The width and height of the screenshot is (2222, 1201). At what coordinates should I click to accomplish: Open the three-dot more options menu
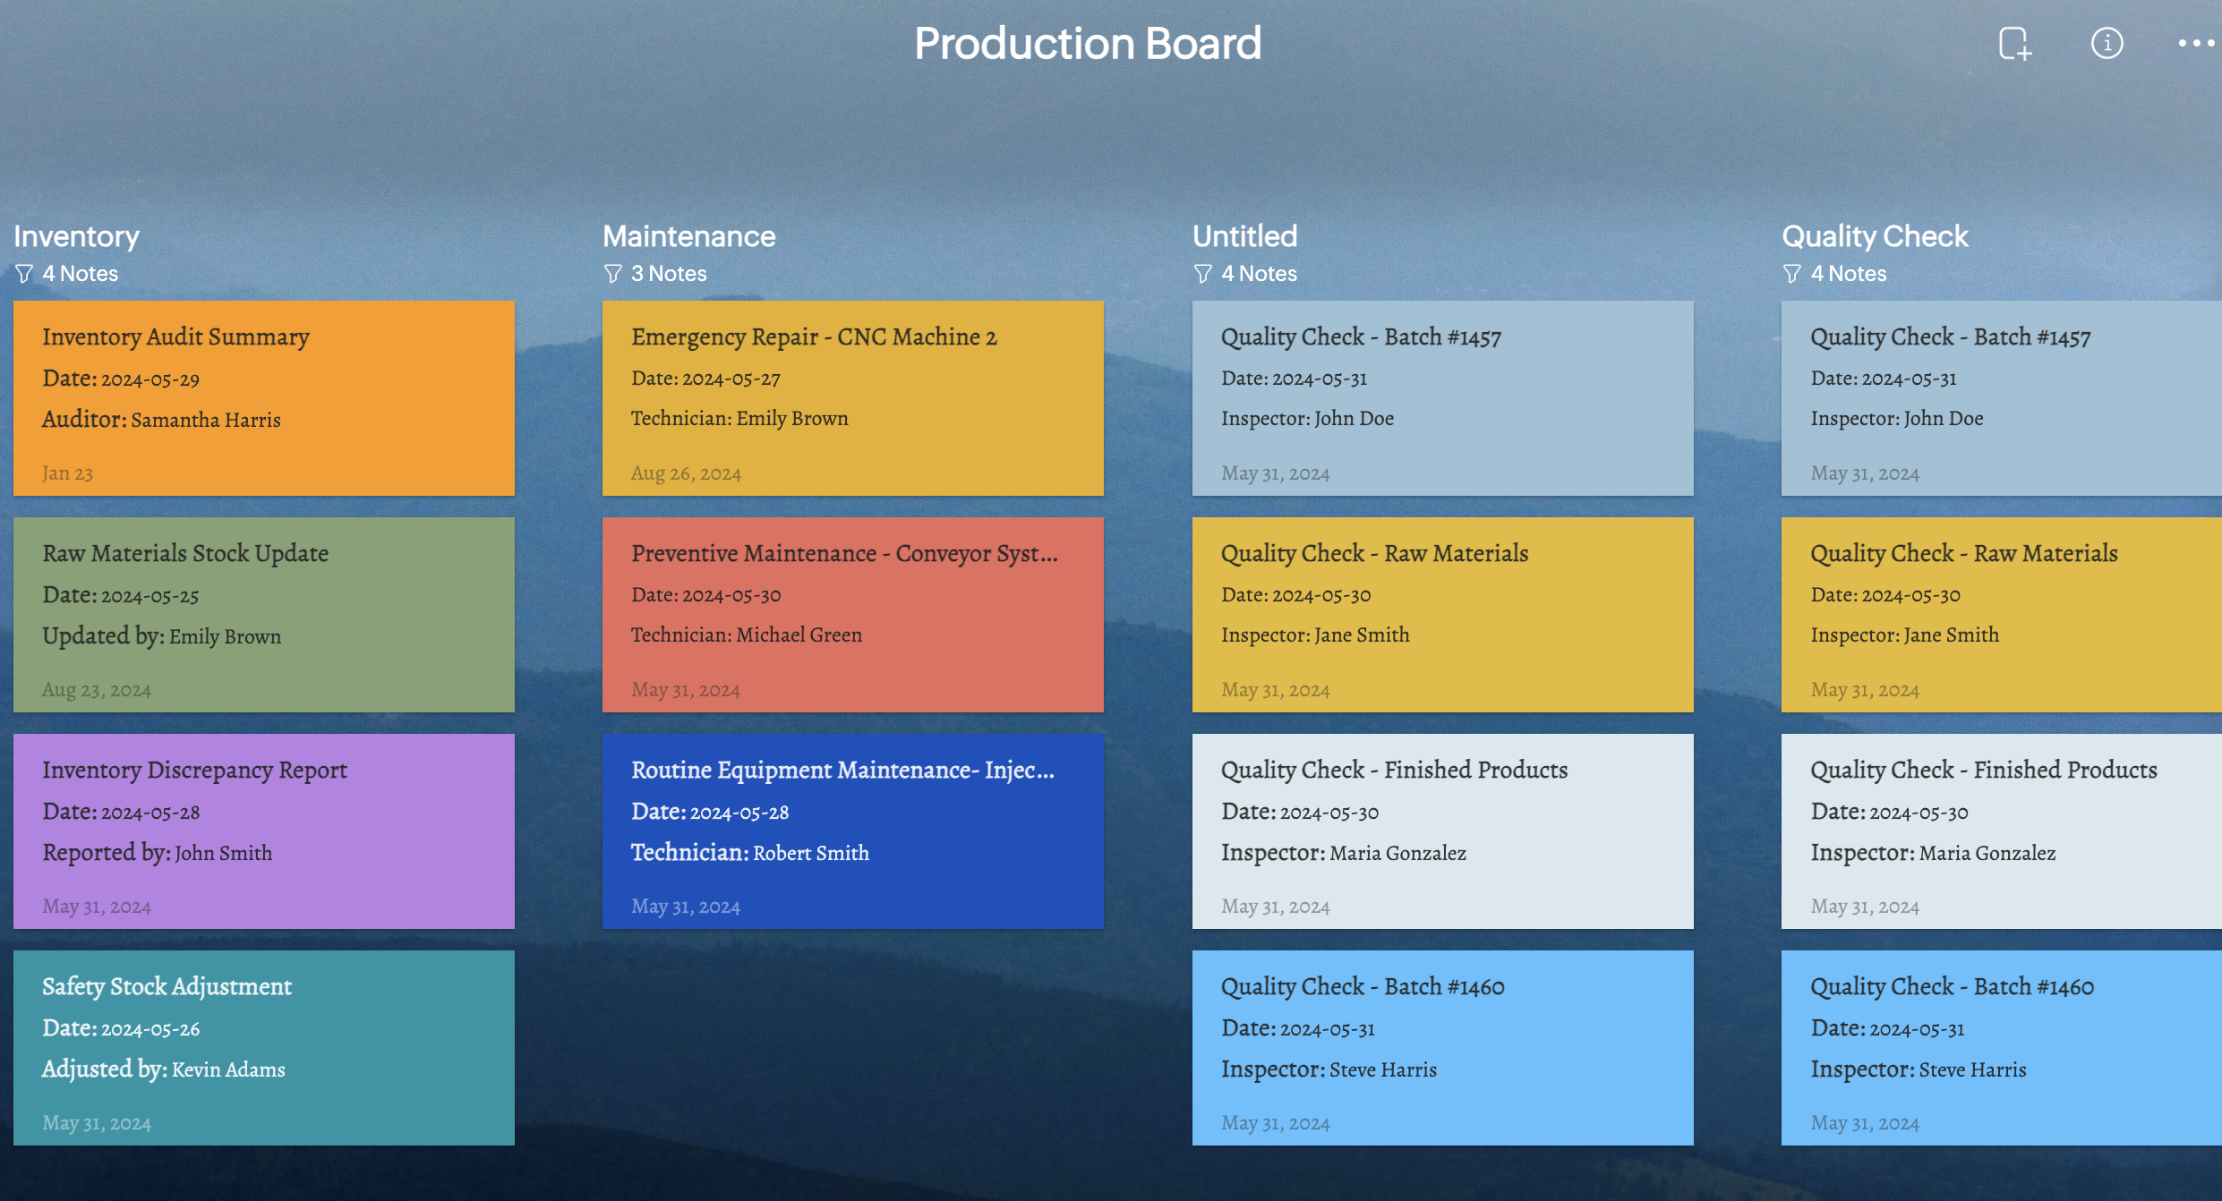point(2196,43)
